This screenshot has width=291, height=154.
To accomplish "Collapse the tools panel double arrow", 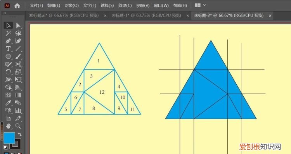I will coord(5,13).
